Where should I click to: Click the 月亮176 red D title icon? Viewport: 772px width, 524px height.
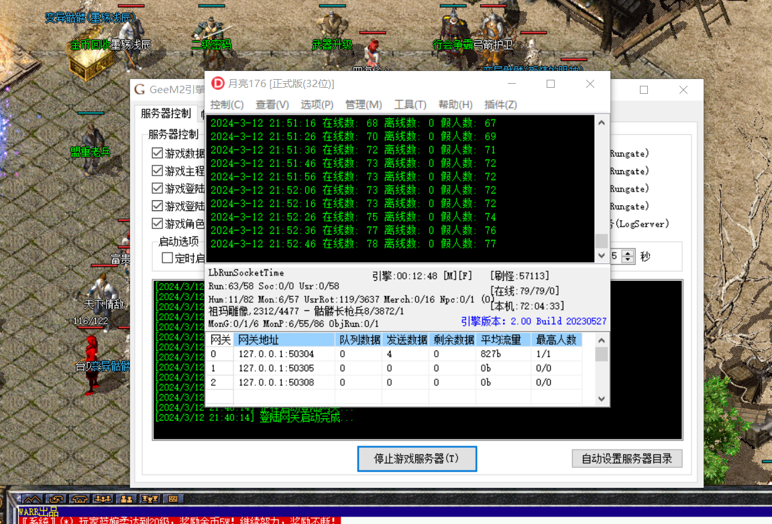coord(217,84)
